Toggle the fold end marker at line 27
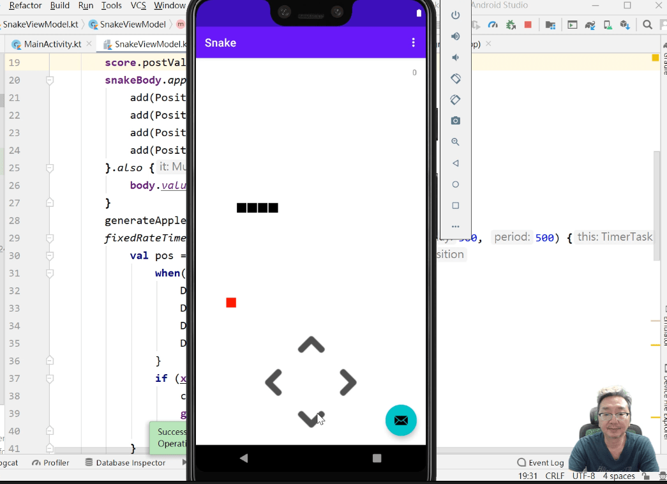The image size is (667, 484). point(50,202)
